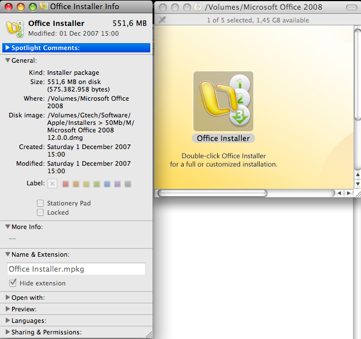Apply the blue label color

[x=107, y=184]
